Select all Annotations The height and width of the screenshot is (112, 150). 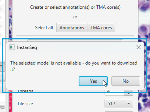72,27
